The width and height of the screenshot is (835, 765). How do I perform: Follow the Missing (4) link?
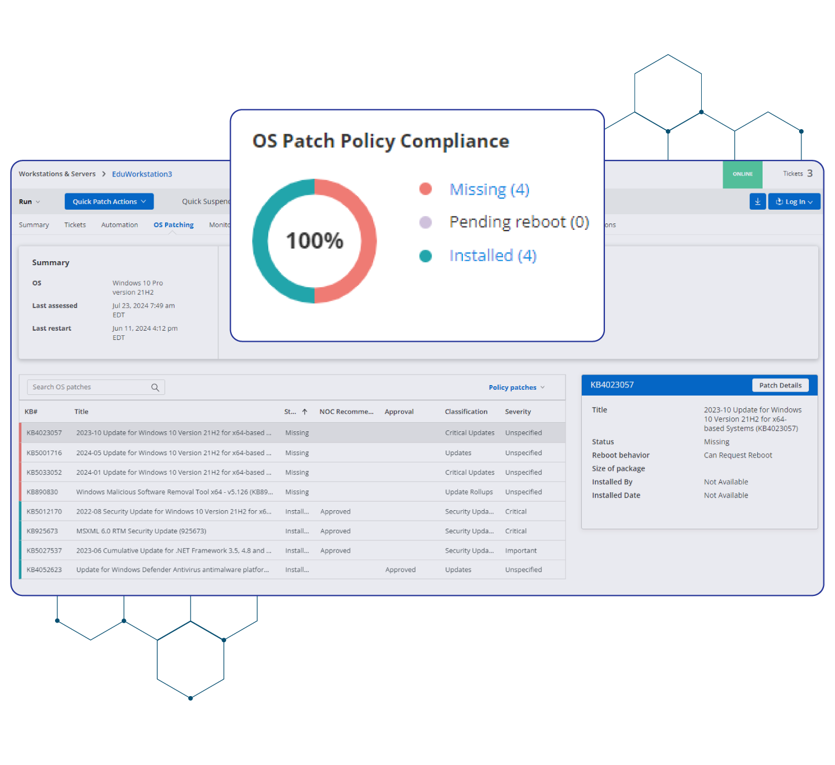(x=489, y=189)
